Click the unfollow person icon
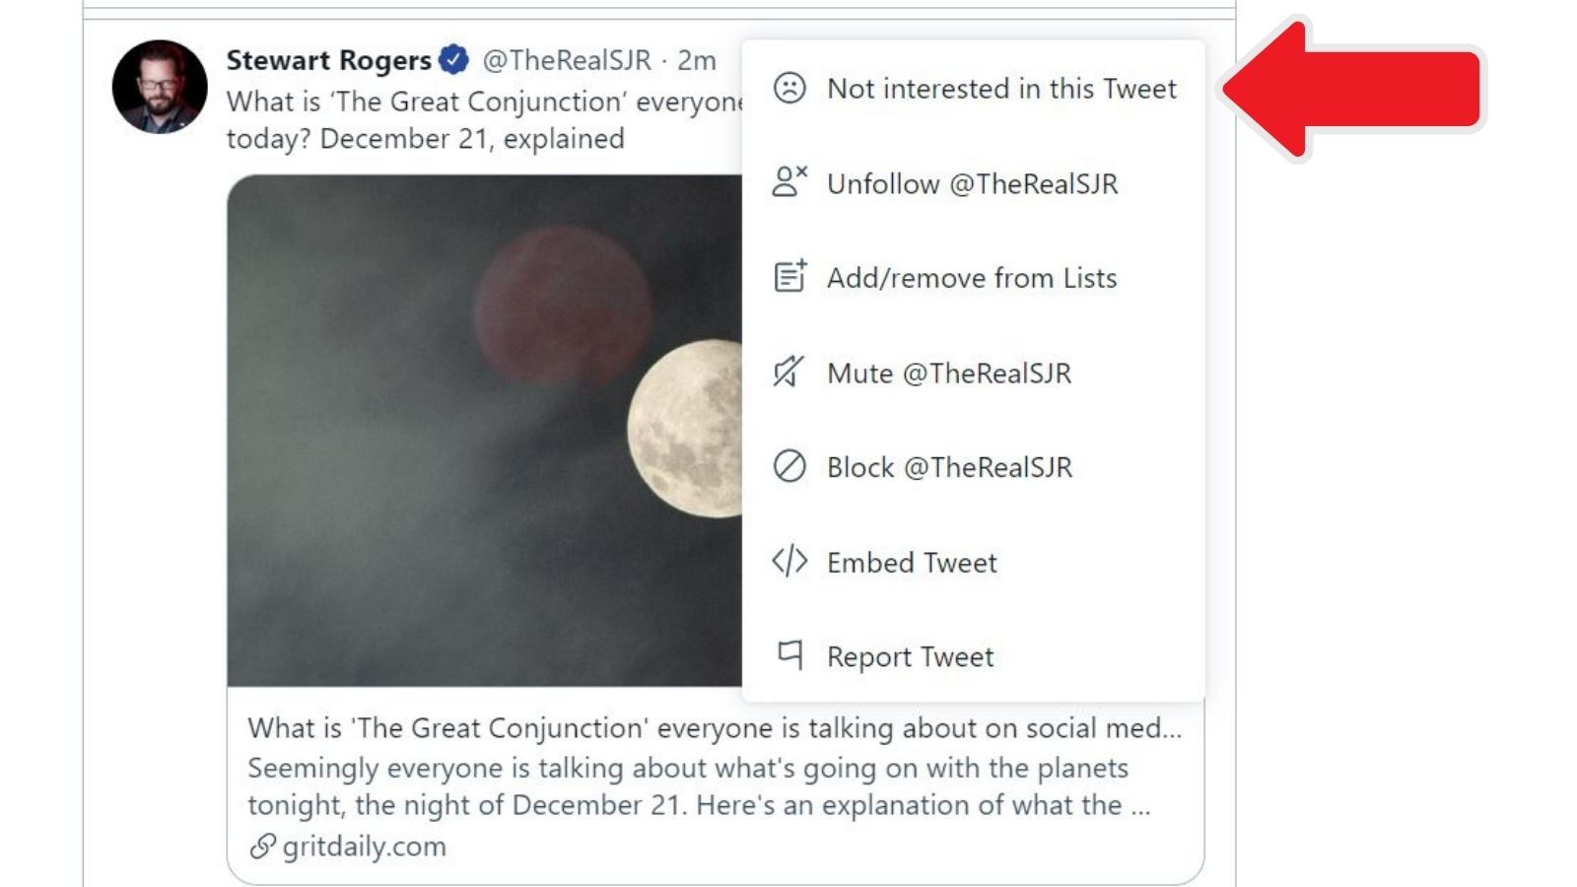This screenshot has width=1577, height=887. [x=789, y=182]
